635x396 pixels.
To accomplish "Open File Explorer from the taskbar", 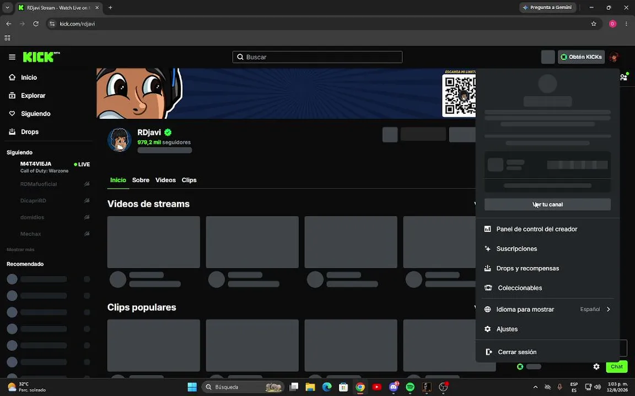I will (310, 387).
